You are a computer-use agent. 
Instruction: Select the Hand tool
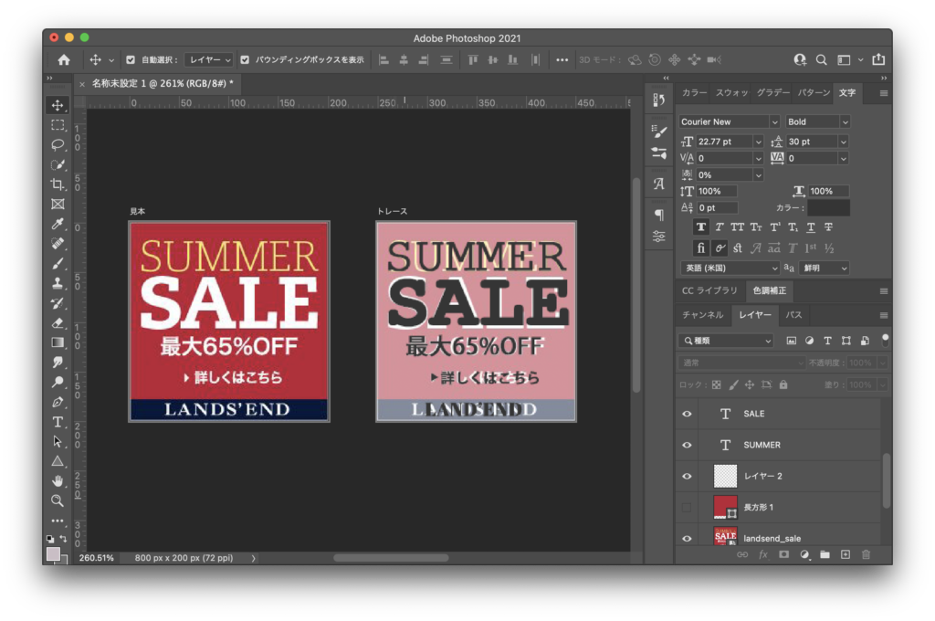tap(58, 480)
